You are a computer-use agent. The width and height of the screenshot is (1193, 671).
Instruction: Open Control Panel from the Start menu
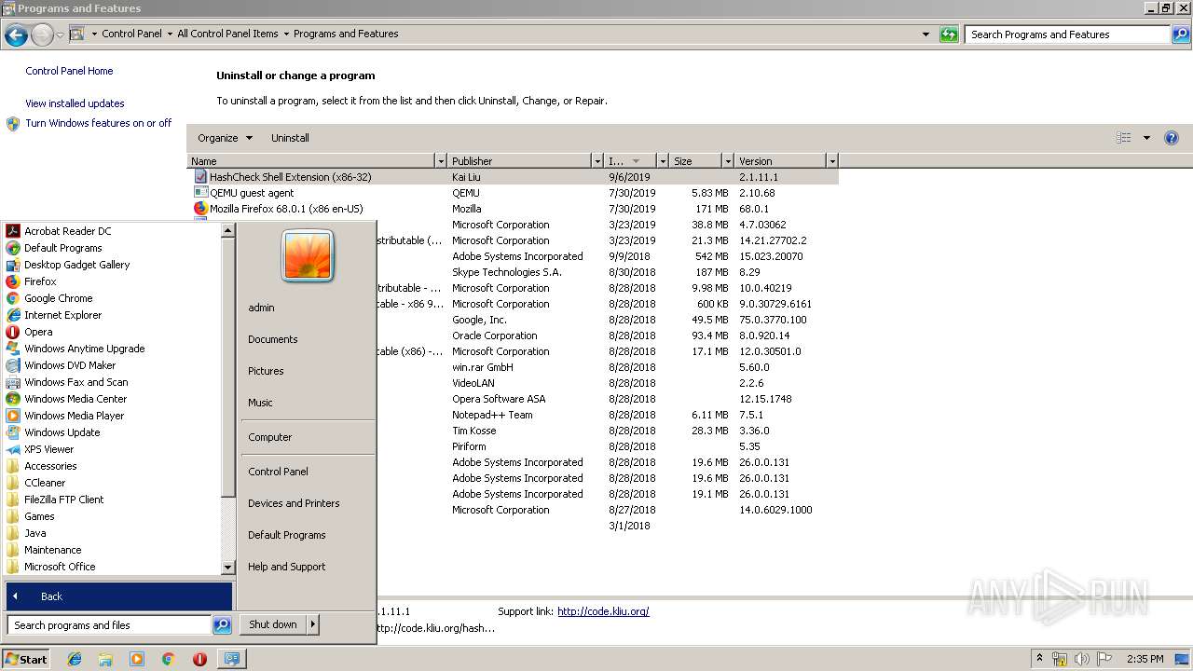[278, 472]
